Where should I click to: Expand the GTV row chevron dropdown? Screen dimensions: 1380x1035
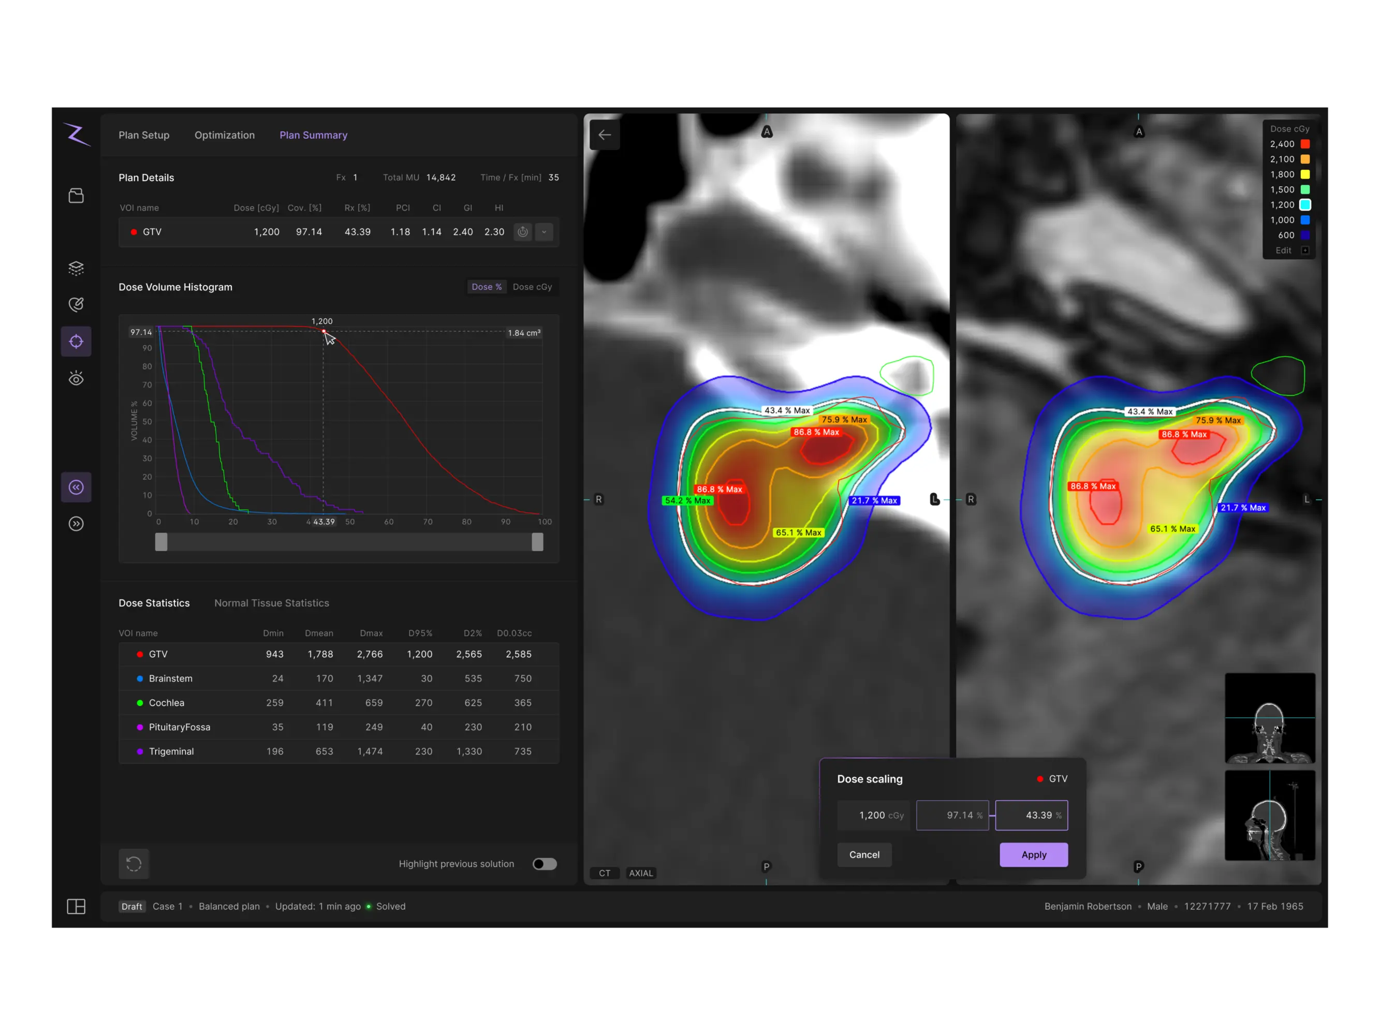tap(544, 232)
